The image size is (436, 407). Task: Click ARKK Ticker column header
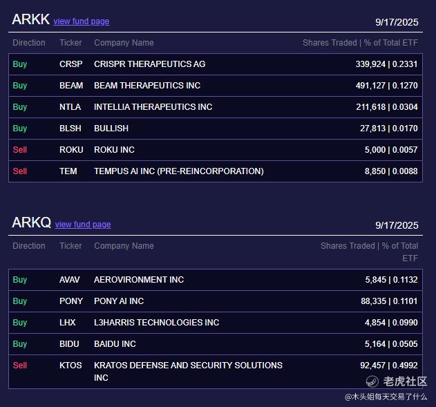click(70, 43)
